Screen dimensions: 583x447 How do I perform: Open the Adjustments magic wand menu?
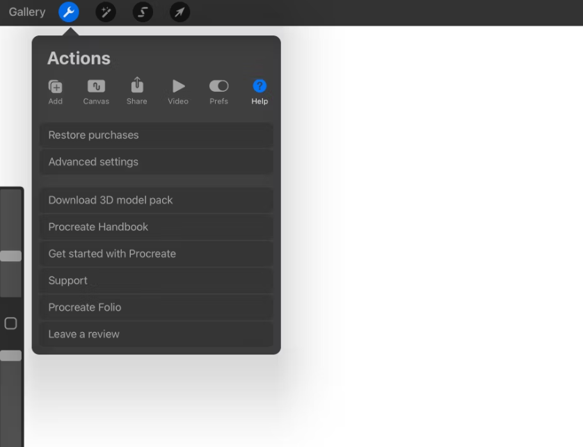point(106,12)
